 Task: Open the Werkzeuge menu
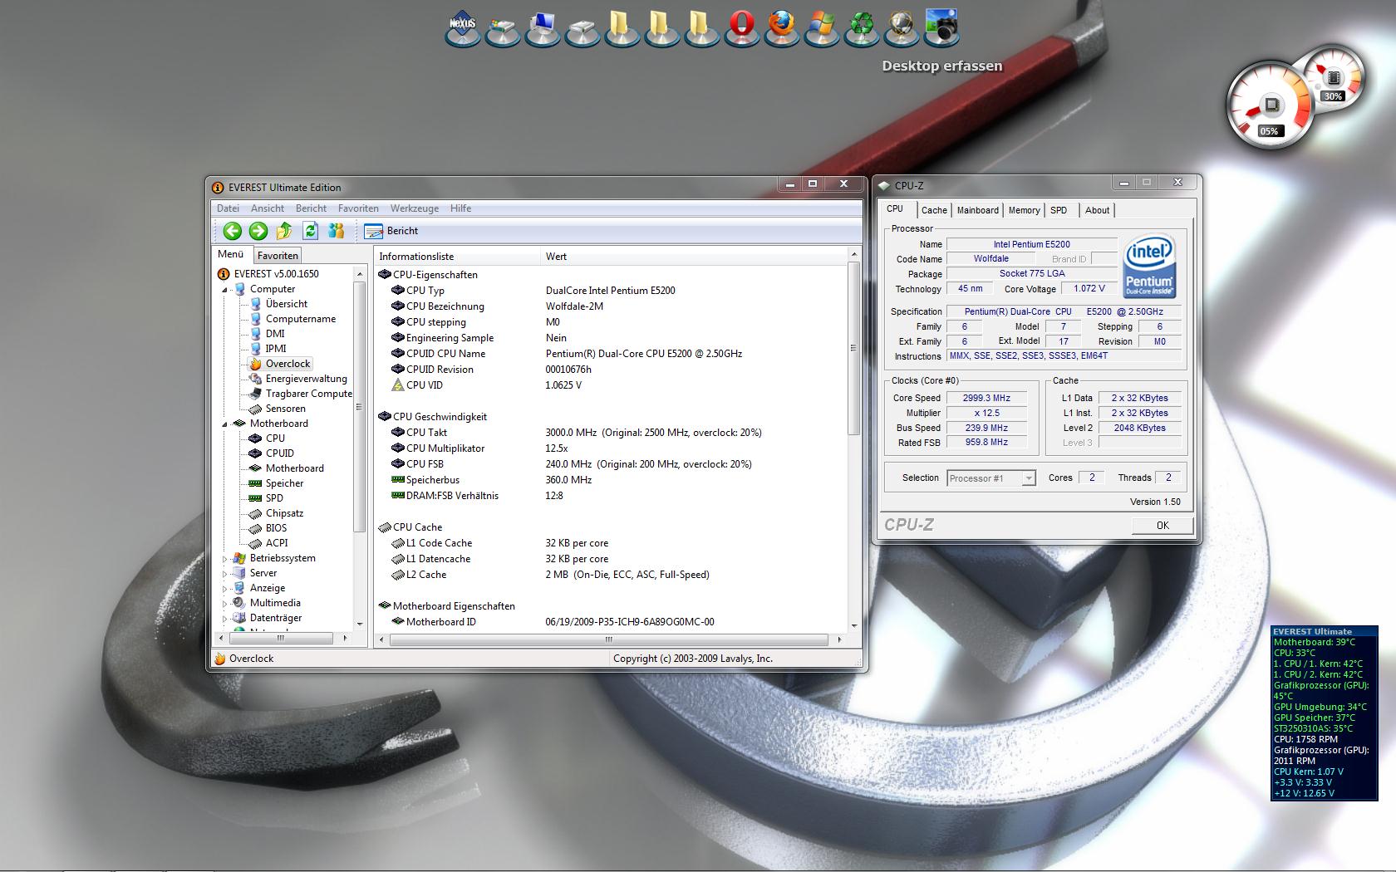click(x=415, y=208)
